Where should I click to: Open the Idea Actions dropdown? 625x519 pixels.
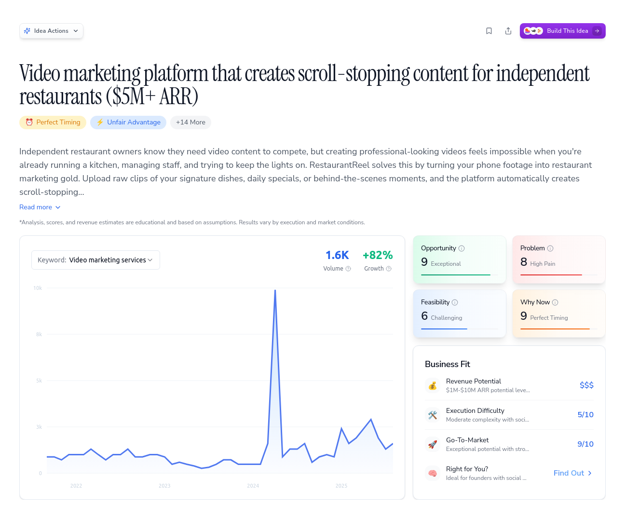pyautogui.click(x=51, y=30)
